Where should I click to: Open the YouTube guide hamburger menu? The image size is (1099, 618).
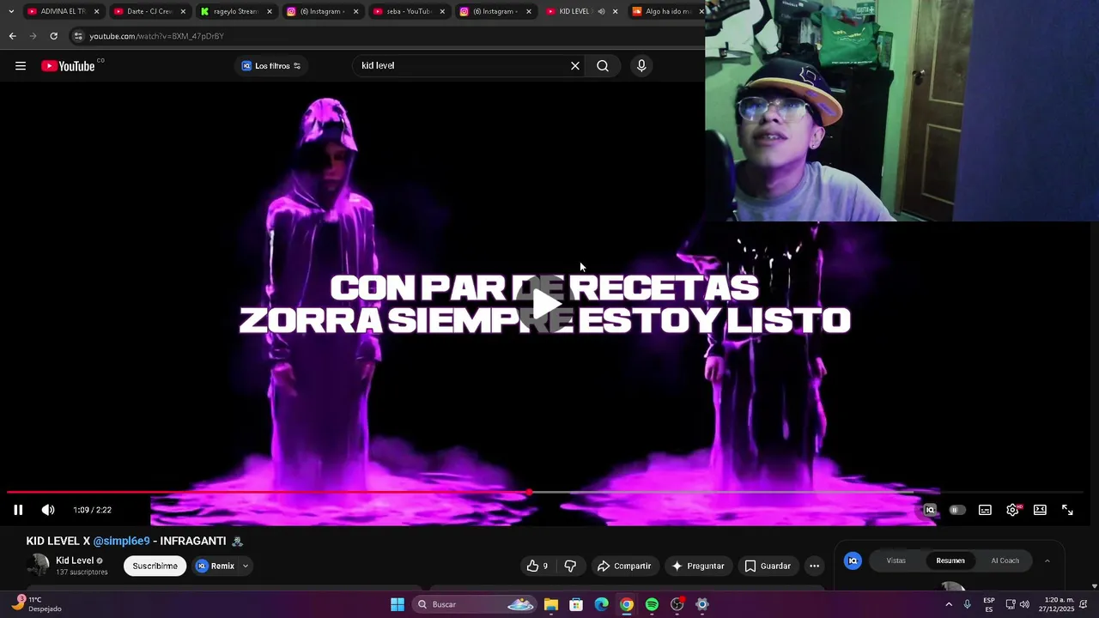pyautogui.click(x=21, y=66)
